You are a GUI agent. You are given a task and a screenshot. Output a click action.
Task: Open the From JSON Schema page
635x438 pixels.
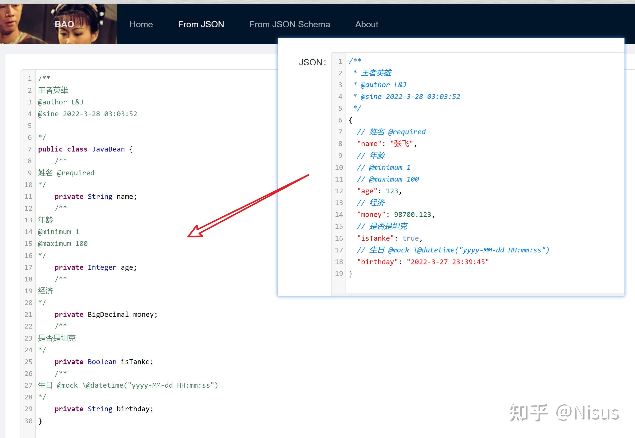click(x=289, y=25)
